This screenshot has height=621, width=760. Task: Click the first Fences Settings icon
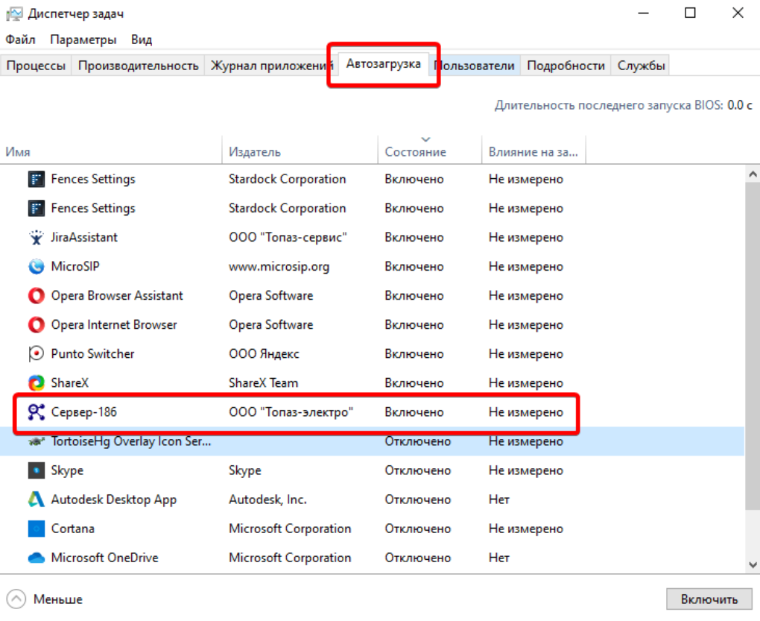pos(37,180)
